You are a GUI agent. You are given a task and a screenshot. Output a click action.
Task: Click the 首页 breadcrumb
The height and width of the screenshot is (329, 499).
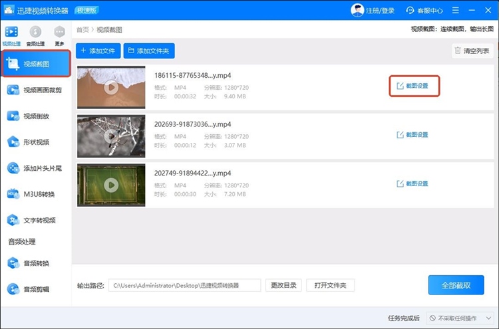[x=83, y=30]
